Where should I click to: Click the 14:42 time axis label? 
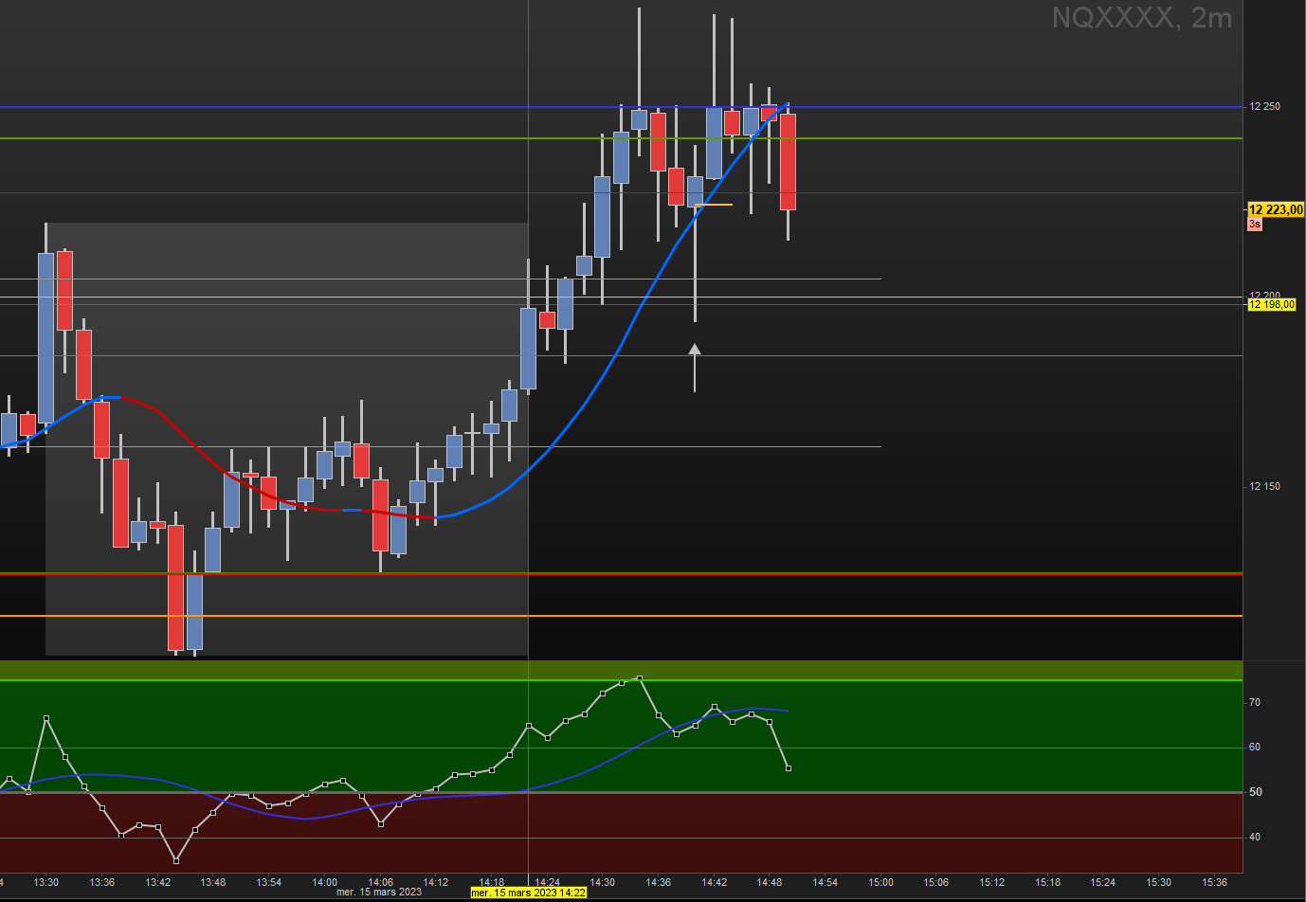pos(715,882)
